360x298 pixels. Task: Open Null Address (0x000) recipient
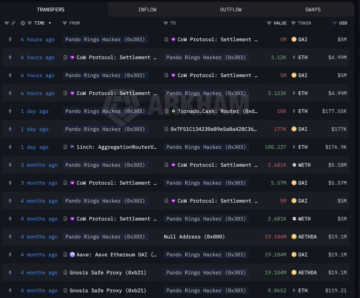[194, 237]
